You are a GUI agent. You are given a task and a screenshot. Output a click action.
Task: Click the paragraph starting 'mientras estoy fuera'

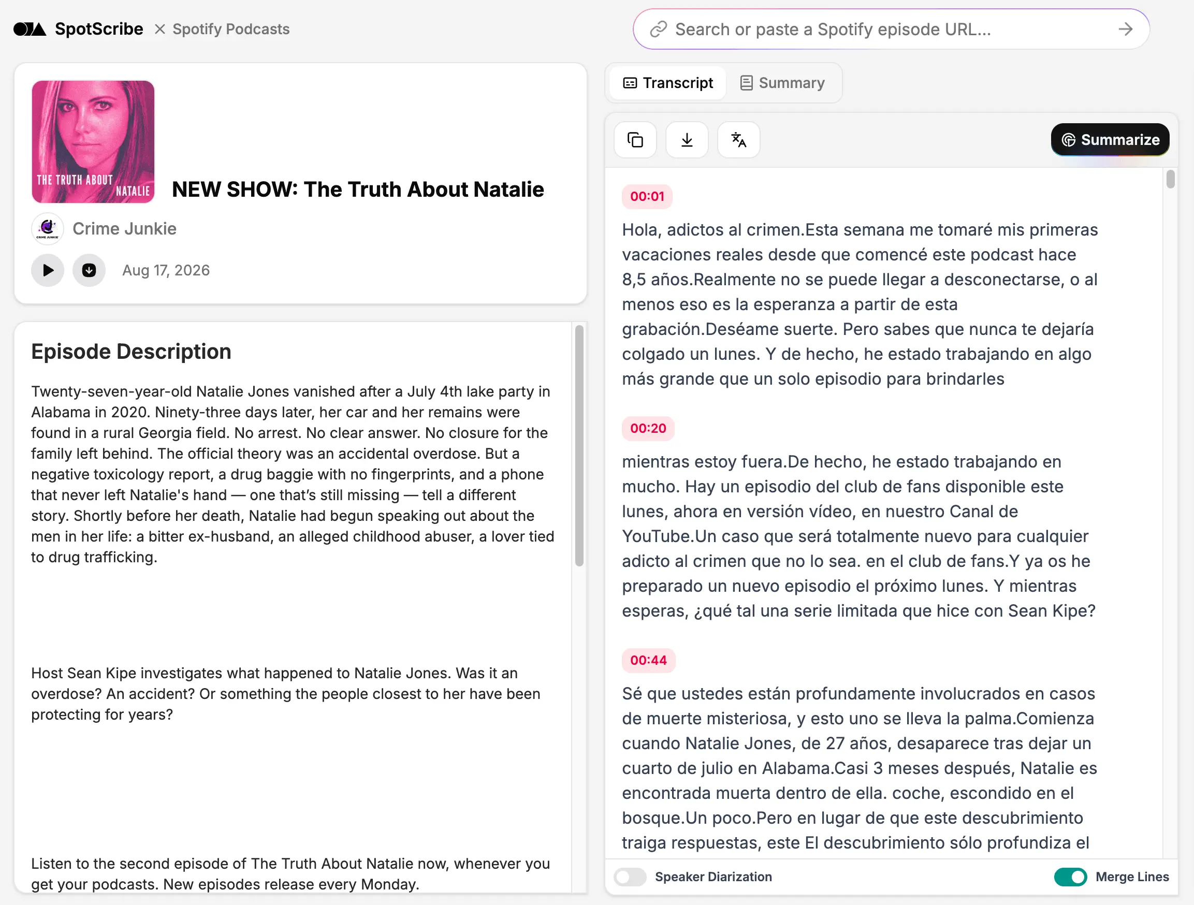pos(859,536)
